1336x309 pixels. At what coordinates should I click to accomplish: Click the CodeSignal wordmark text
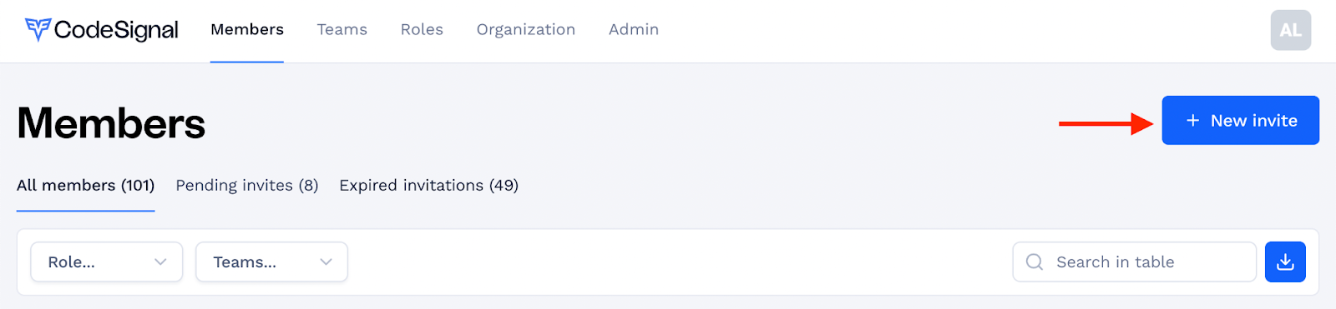point(116,30)
